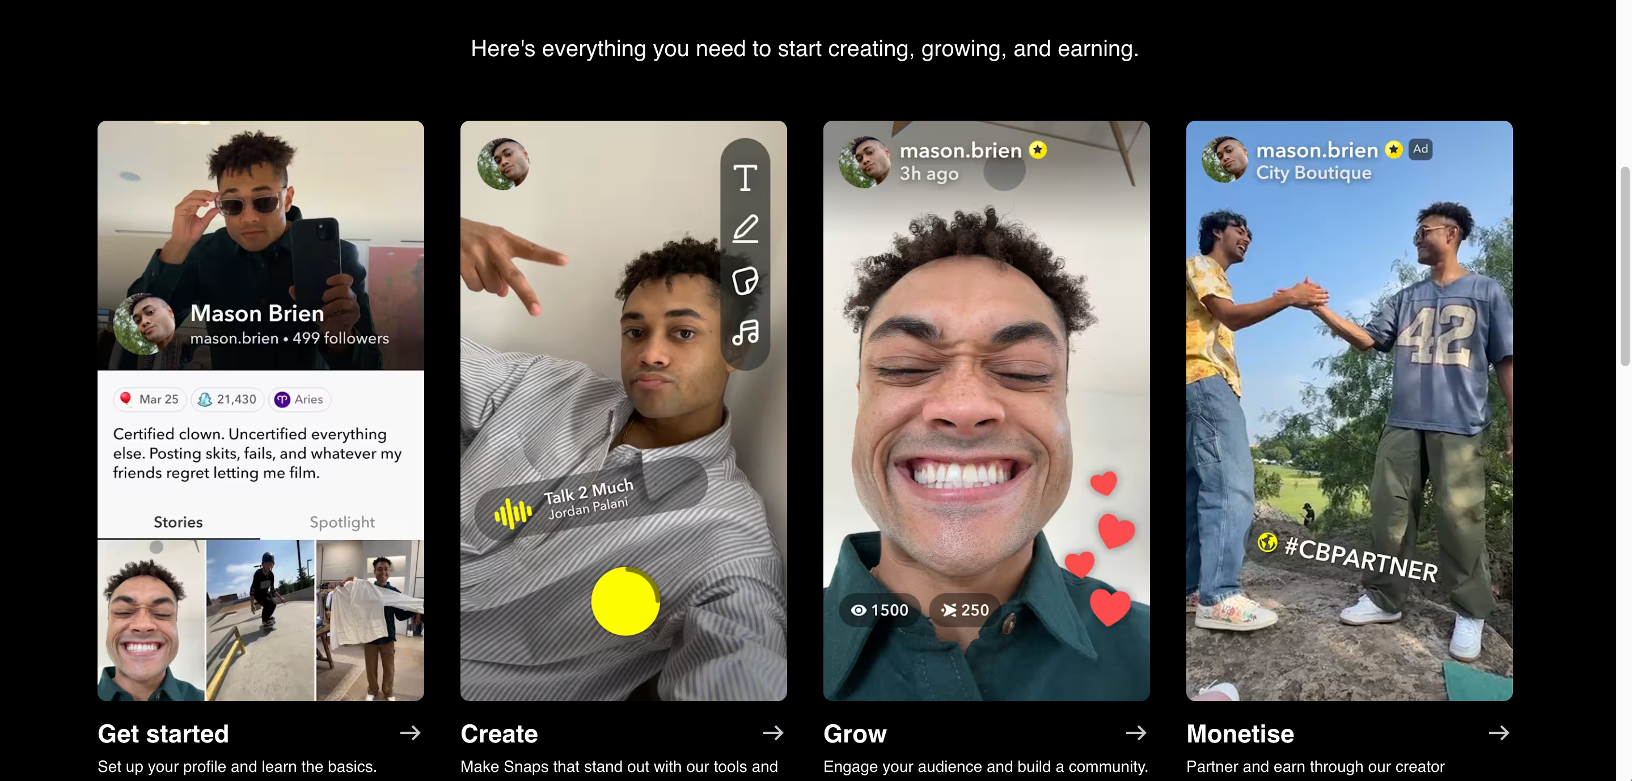This screenshot has height=781, width=1632.
Task: Click the Aries zodiac symbol icon
Action: click(x=282, y=400)
